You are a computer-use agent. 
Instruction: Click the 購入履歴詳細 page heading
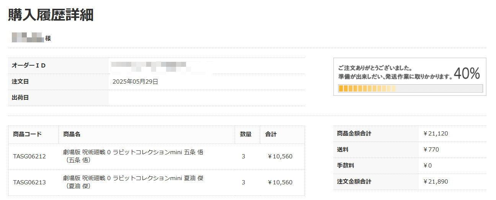coord(51,15)
